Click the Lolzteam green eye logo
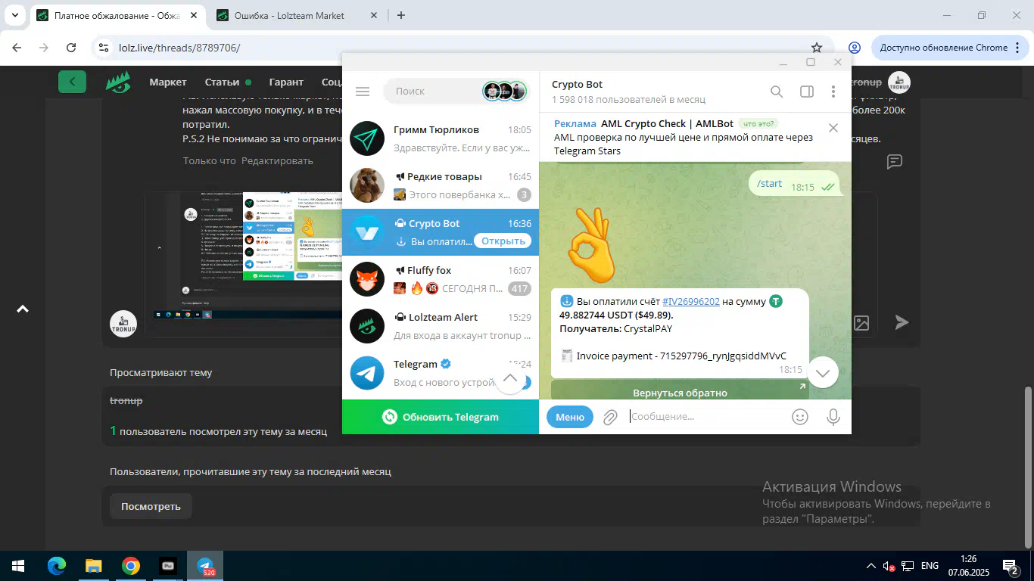 click(x=117, y=82)
